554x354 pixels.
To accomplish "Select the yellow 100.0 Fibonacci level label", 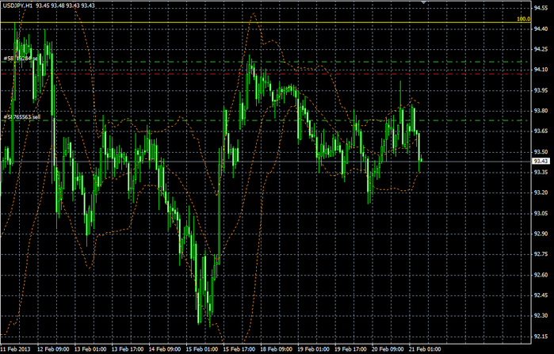I will point(523,19).
